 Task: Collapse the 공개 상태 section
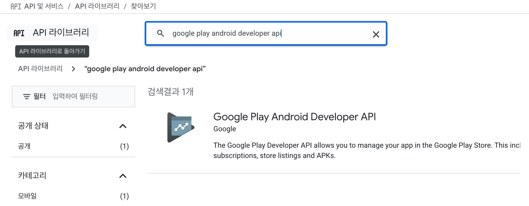coord(123,126)
